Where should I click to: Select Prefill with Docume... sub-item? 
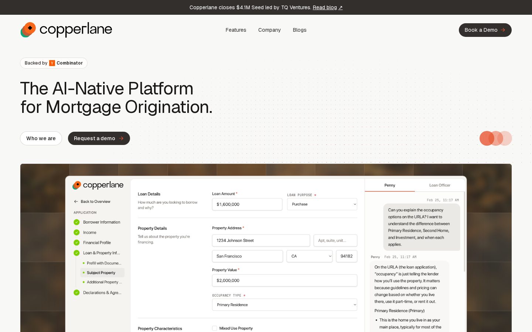click(104, 263)
